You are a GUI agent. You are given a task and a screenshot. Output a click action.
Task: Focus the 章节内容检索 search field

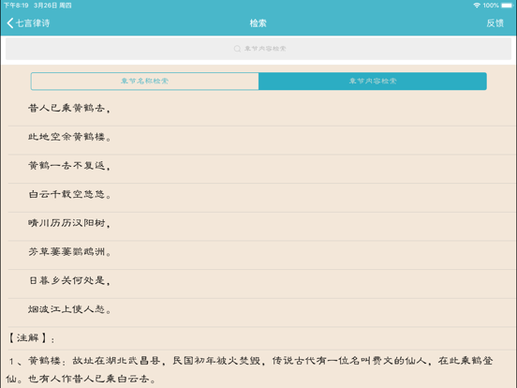(258, 49)
